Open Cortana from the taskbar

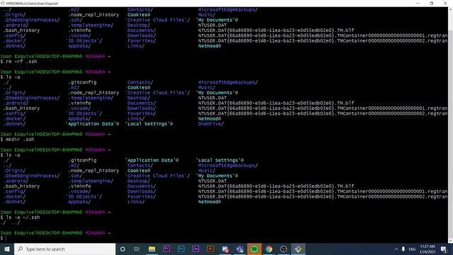(122, 249)
